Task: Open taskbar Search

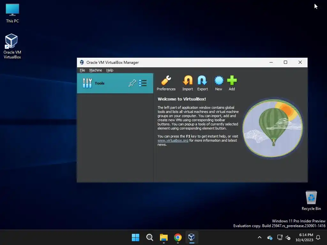Action: click(149, 237)
